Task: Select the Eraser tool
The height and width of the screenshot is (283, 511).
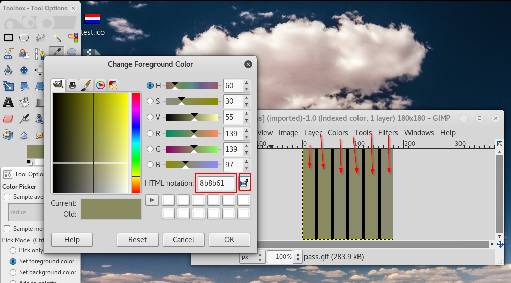Action: point(8,119)
